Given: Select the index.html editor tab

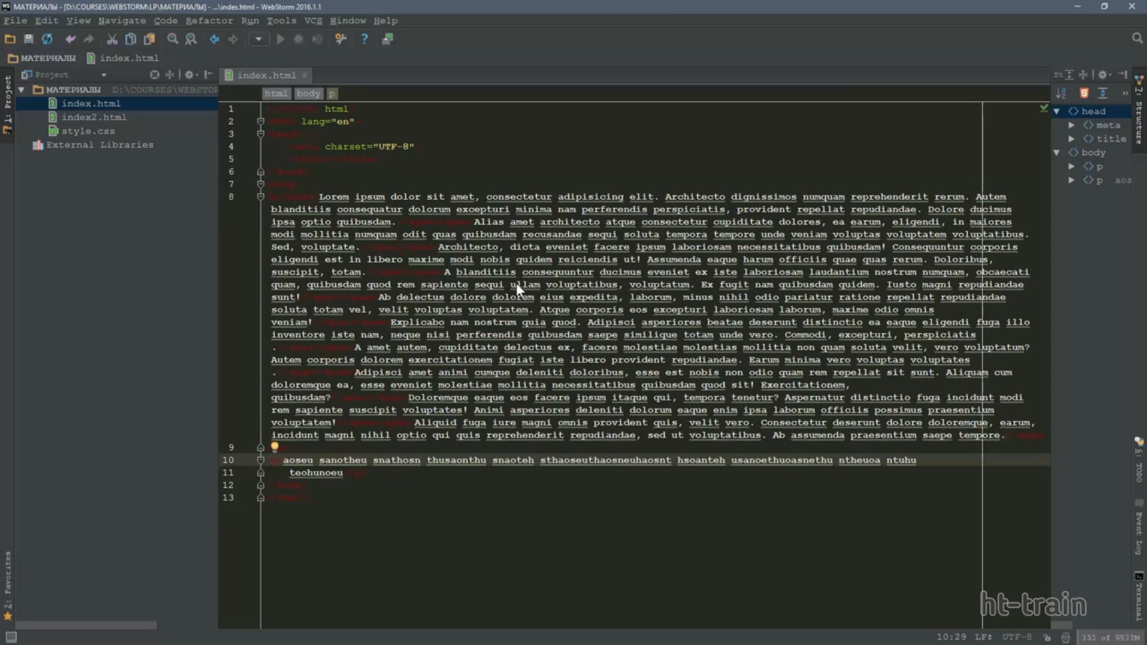Looking at the screenshot, I should (x=266, y=75).
